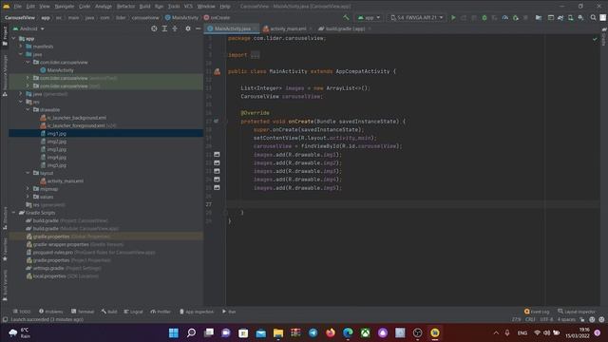Open the Layout Inspector
The image size is (608, 342).
coord(576,312)
